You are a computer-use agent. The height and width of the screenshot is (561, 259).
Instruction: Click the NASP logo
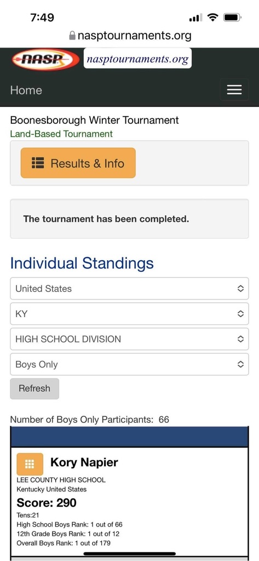coord(45,59)
